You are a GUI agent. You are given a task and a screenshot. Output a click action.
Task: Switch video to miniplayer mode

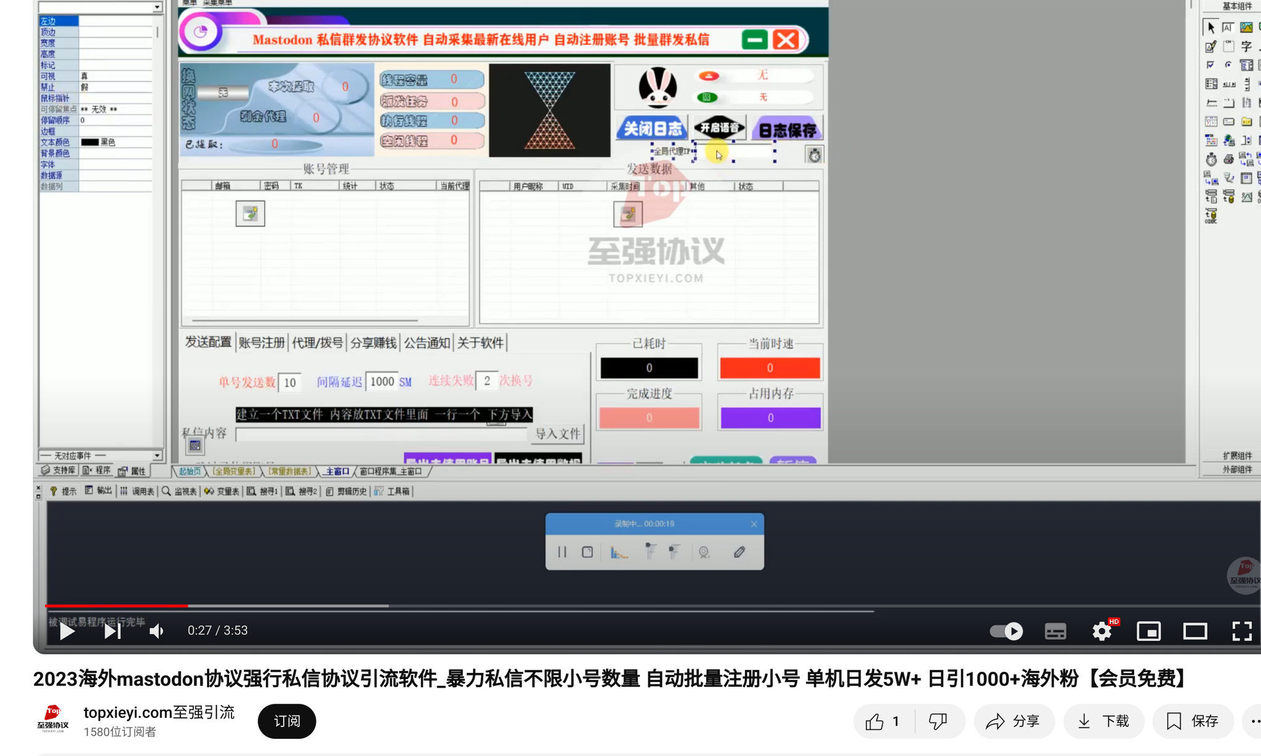pos(1148,631)
